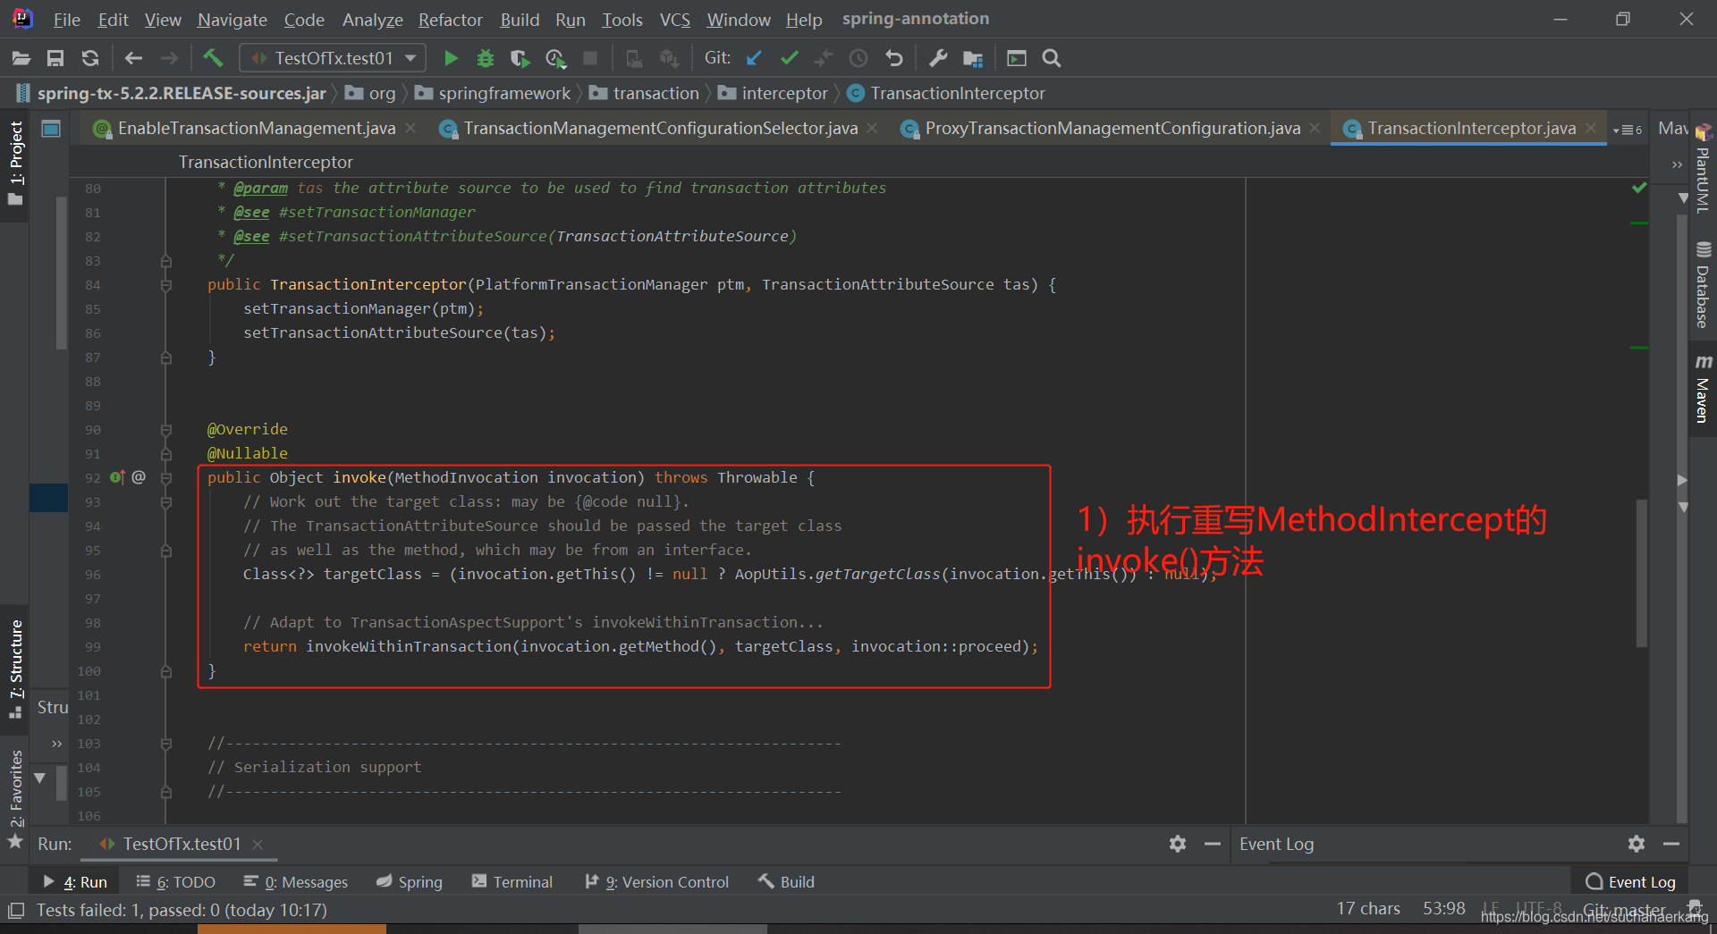Open 9: Version Control tool window
Screen dimensions: 1717x934
pos(656,882)
